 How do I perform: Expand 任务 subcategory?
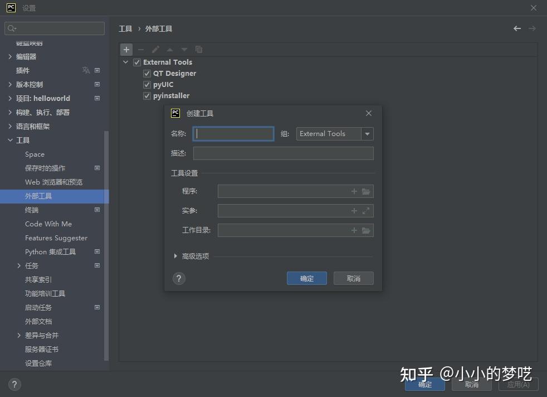[x=19, y=266]
